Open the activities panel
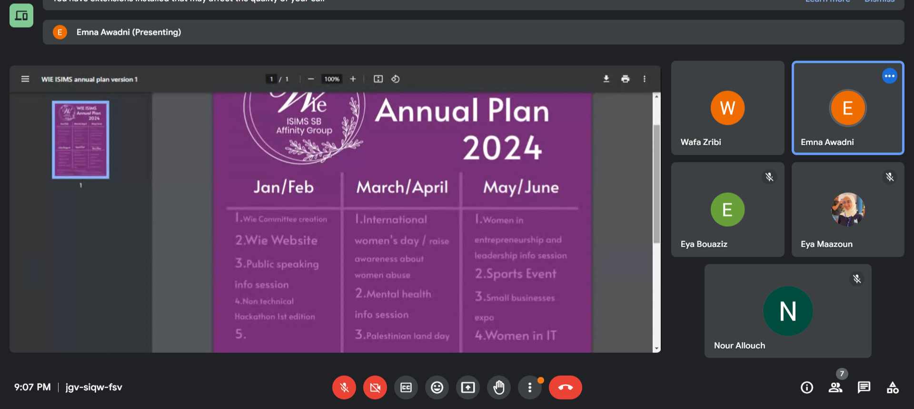Viewport: 914px width, 409px height. coord(893,388)
